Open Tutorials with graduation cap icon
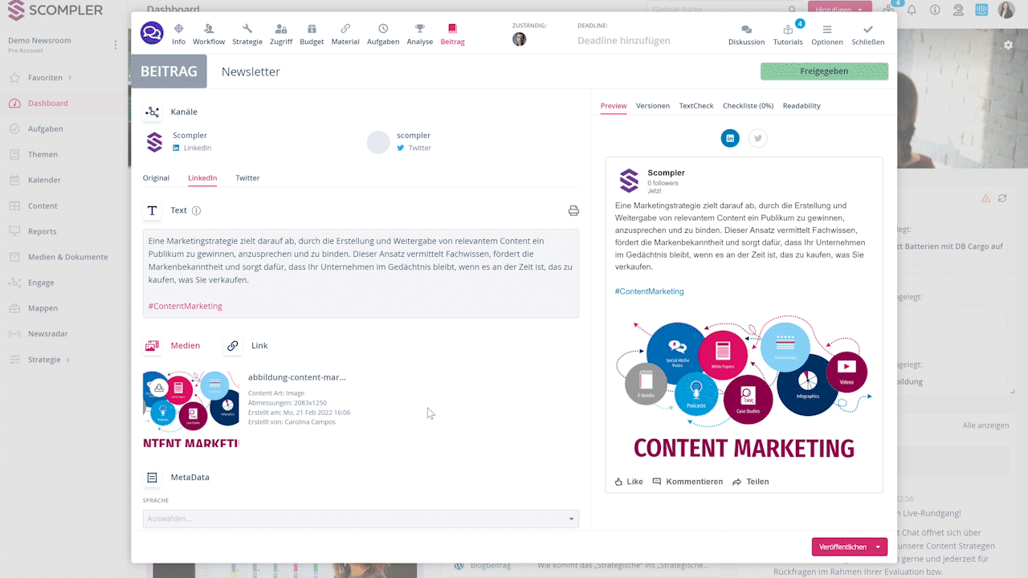This screenshot has height=578, width=1028. (x=787, y=31)
